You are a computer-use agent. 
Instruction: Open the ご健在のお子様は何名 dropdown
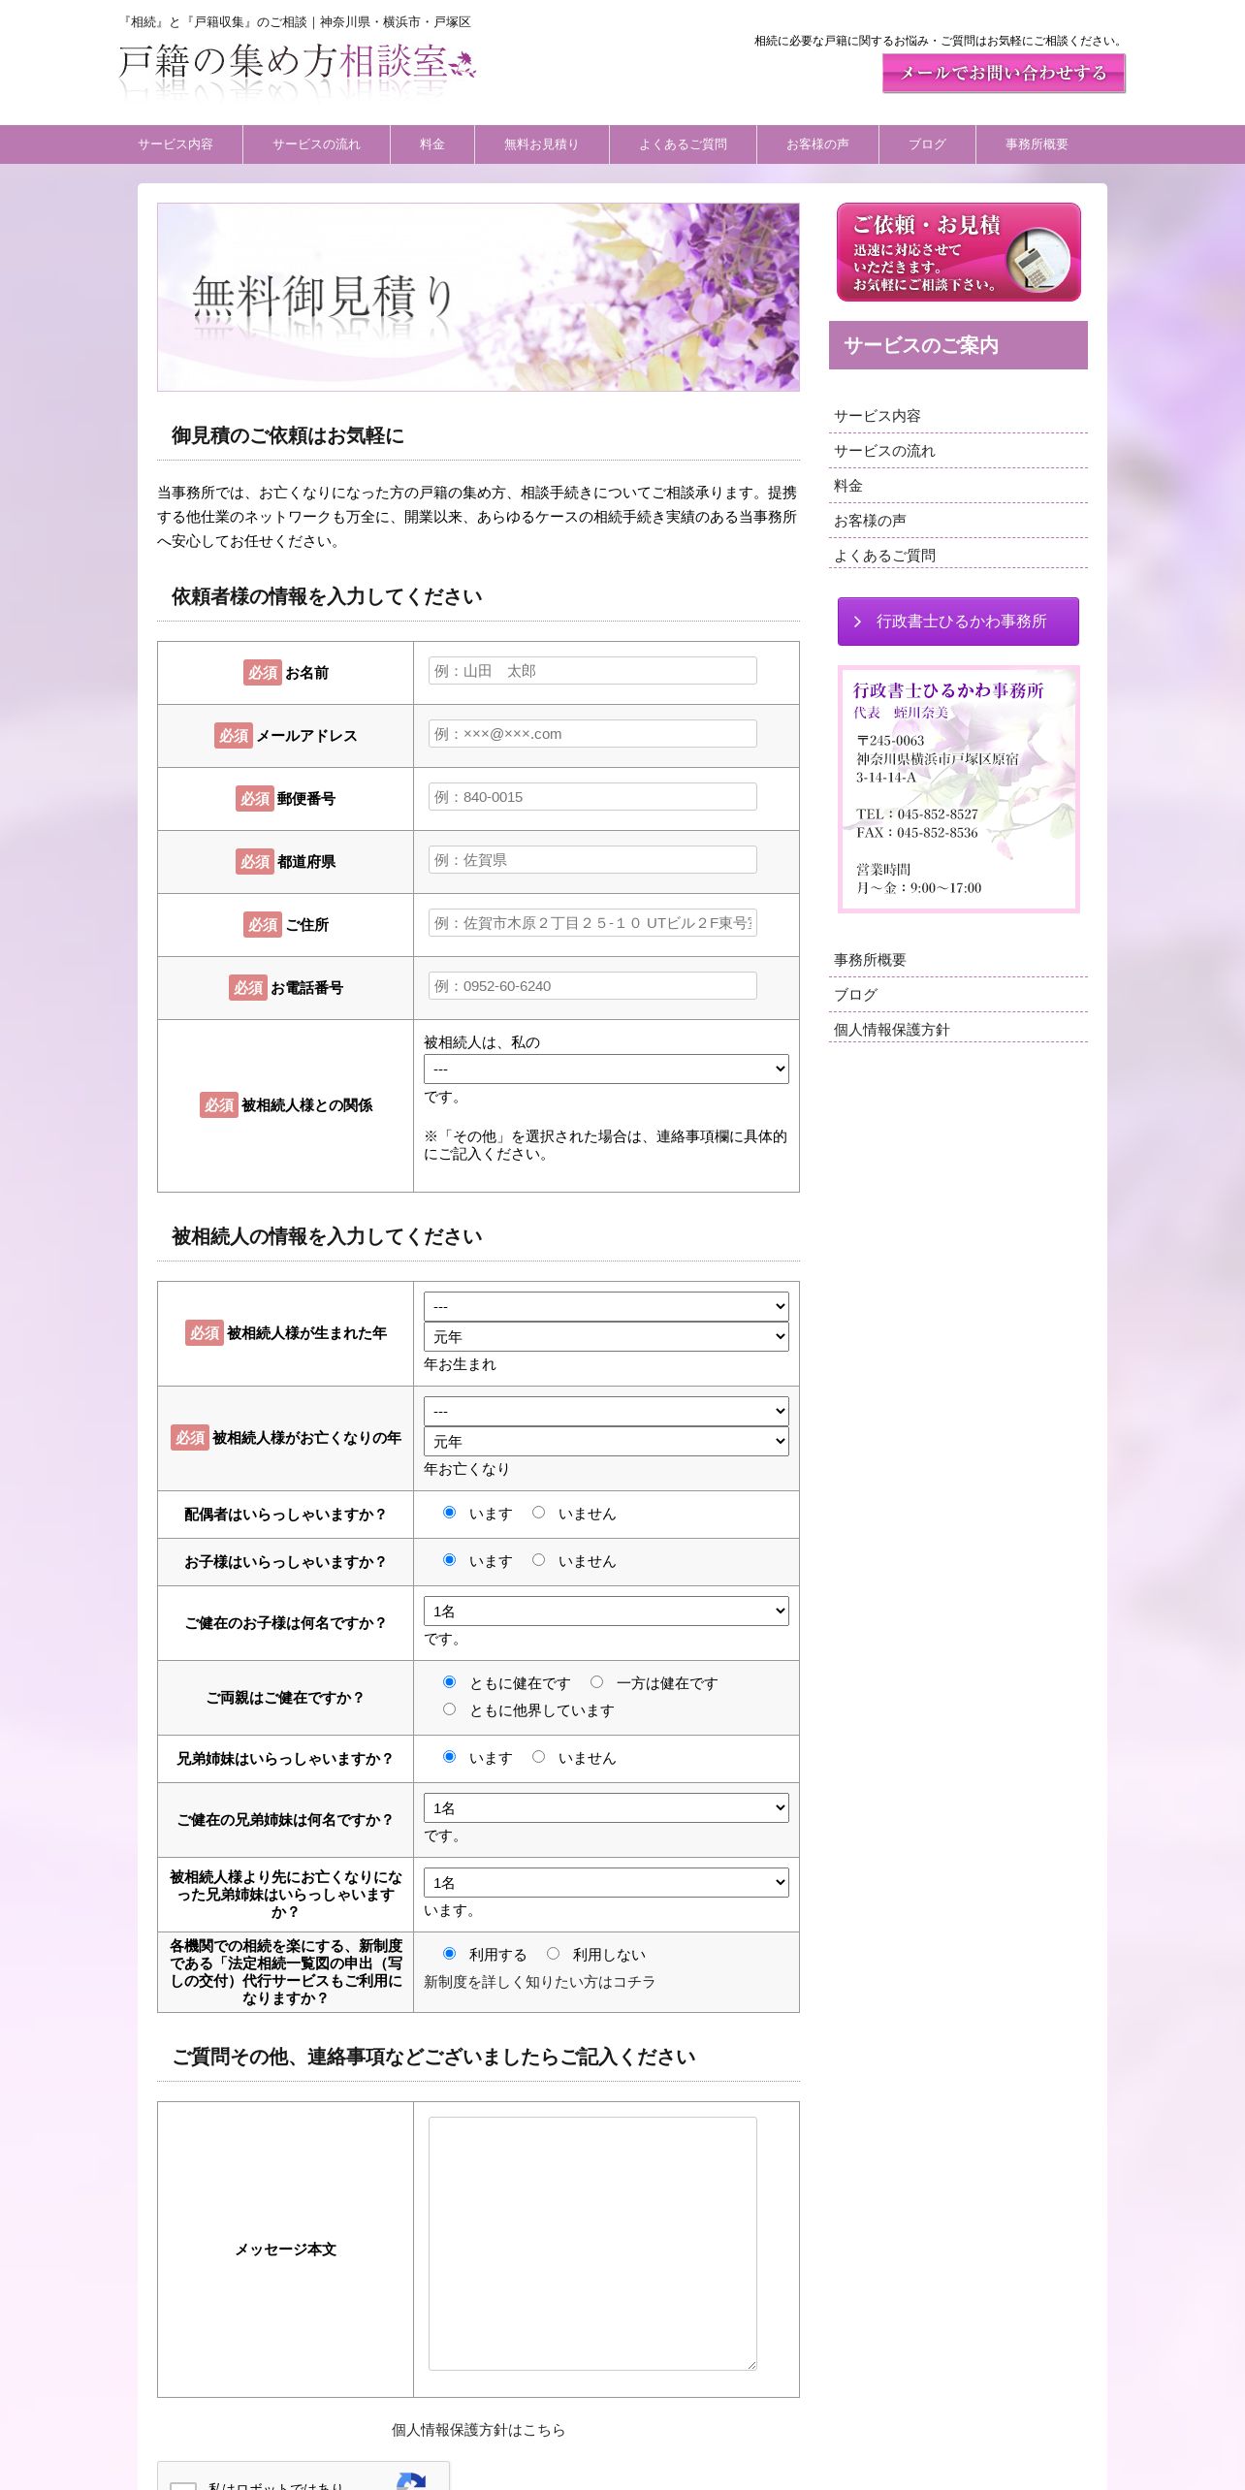(606, 1612)
